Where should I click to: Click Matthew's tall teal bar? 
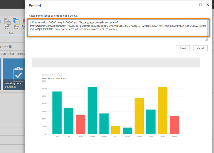point(92,110)
